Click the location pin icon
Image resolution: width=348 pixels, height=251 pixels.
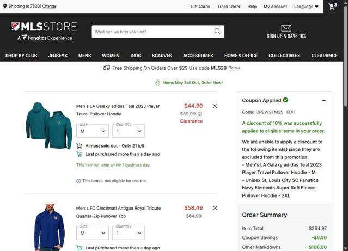5,6
